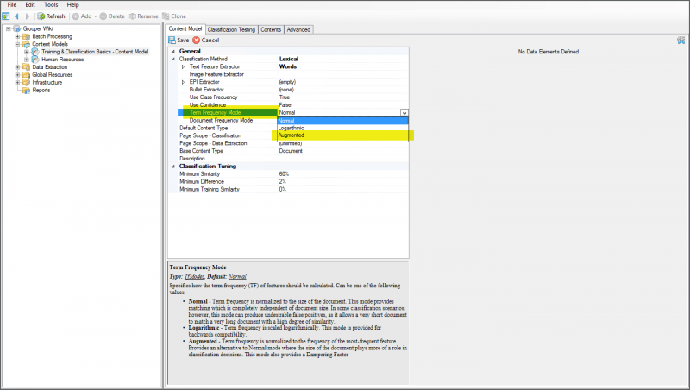Collapse the Classification Tuning section
Image resolution: width=690 pixels, height=390 pixels.
point(173,167)
